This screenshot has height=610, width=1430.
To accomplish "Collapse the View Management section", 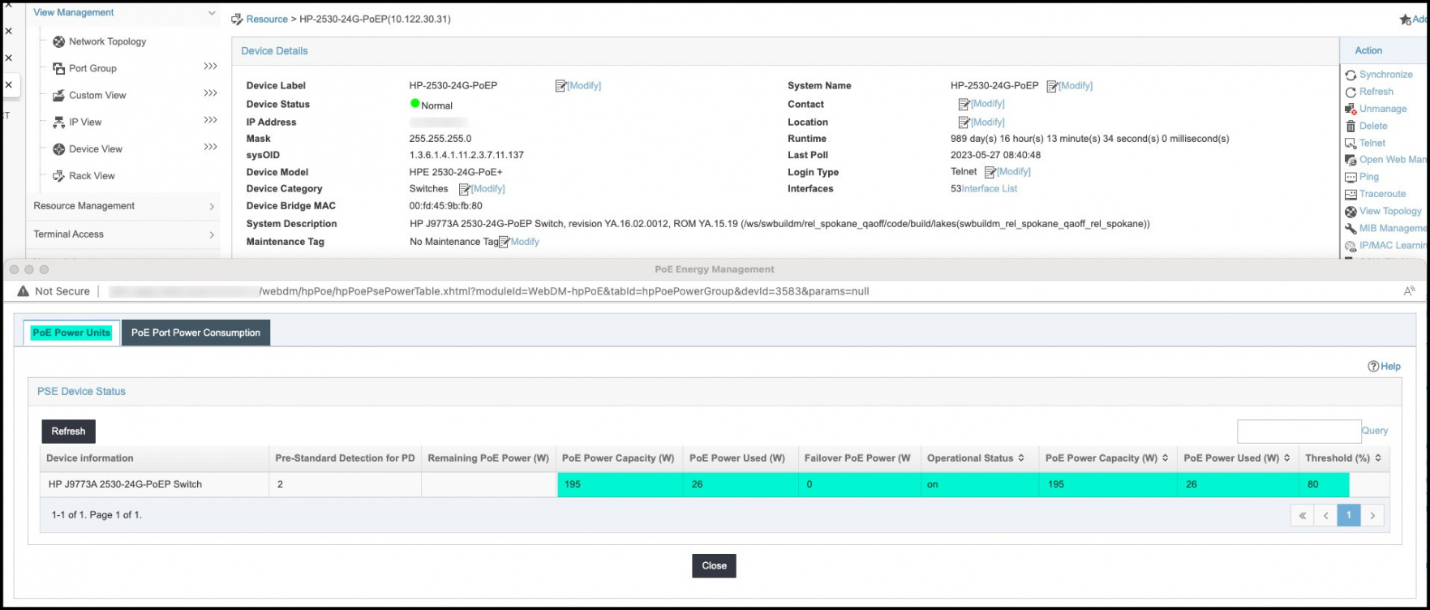I will tap(212, 13).
